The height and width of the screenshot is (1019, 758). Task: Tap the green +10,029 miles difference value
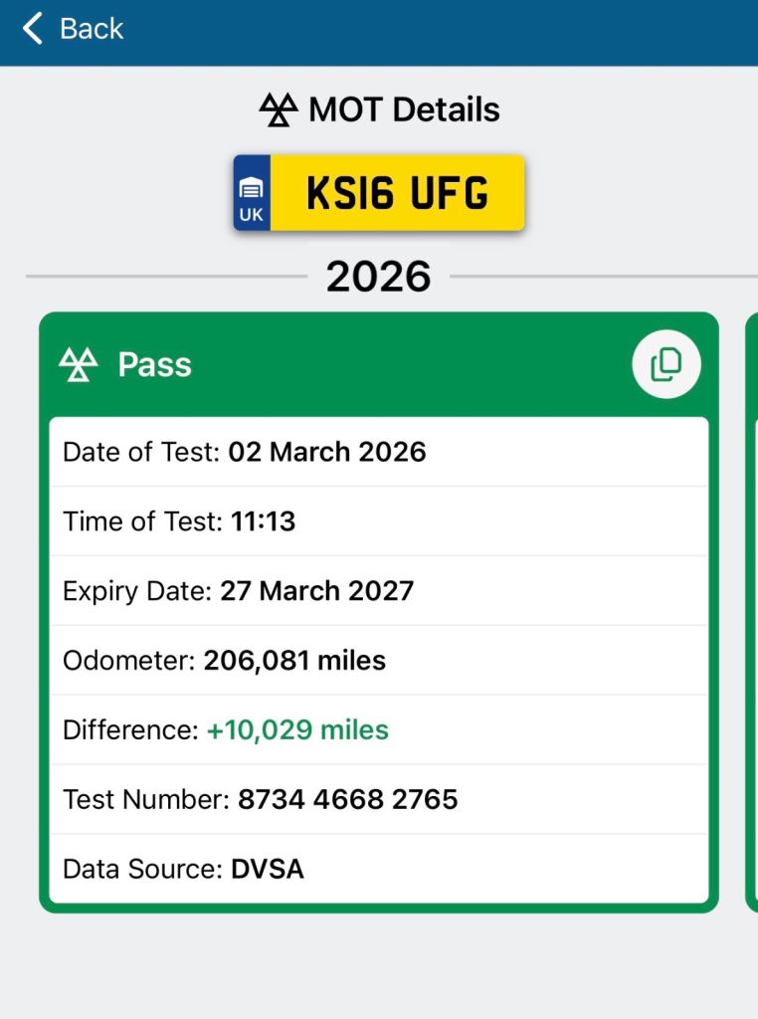pos(297,730)
